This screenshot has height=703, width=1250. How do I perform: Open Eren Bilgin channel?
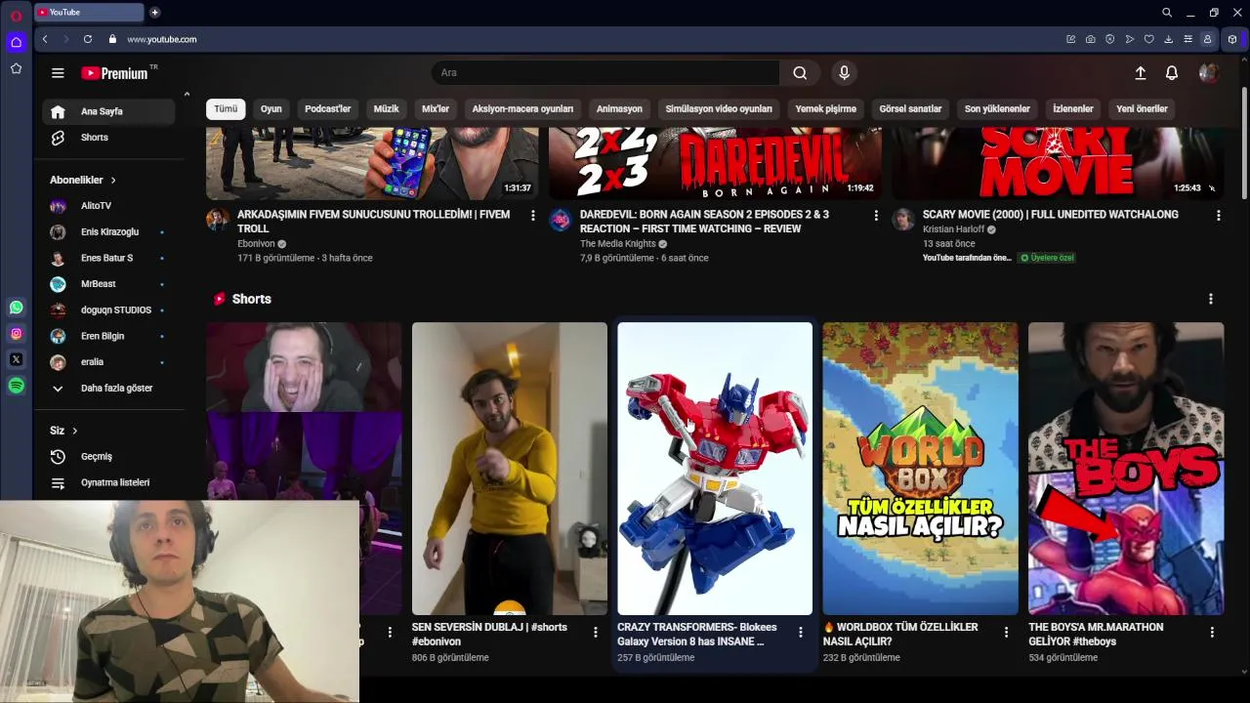108,336
